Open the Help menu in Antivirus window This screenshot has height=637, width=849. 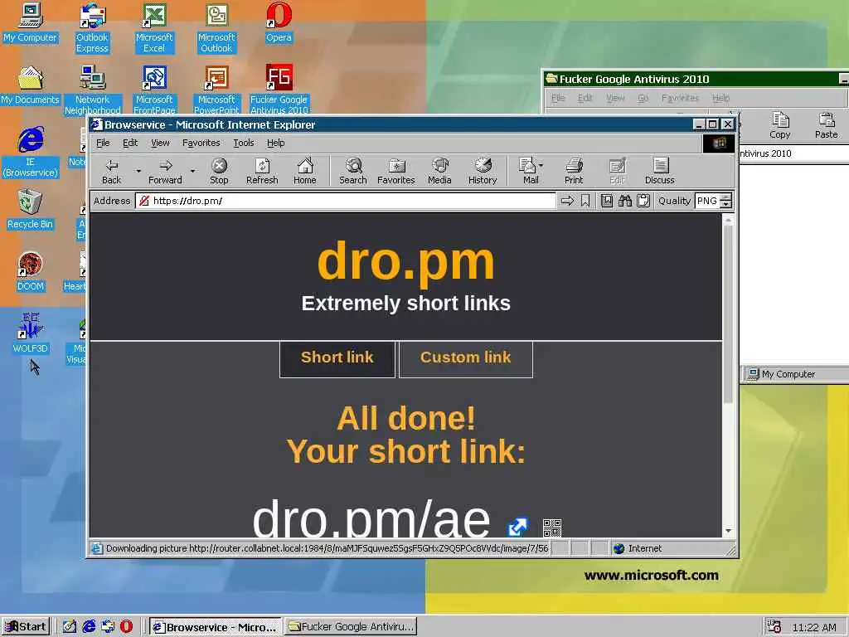(720, 98)
